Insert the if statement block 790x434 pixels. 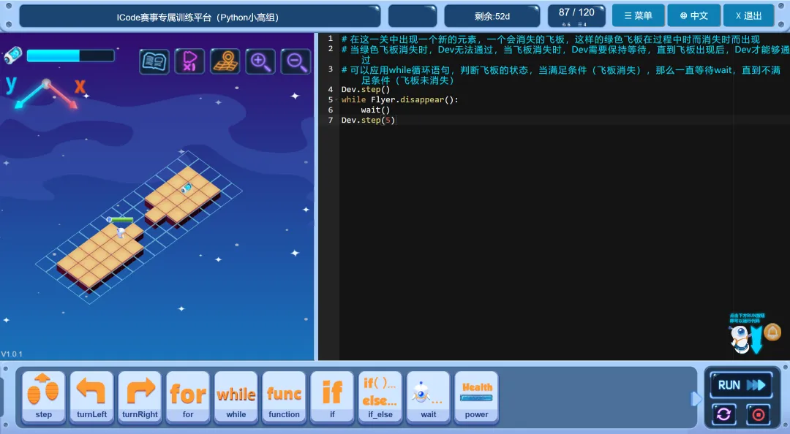[x=332, y=397]
